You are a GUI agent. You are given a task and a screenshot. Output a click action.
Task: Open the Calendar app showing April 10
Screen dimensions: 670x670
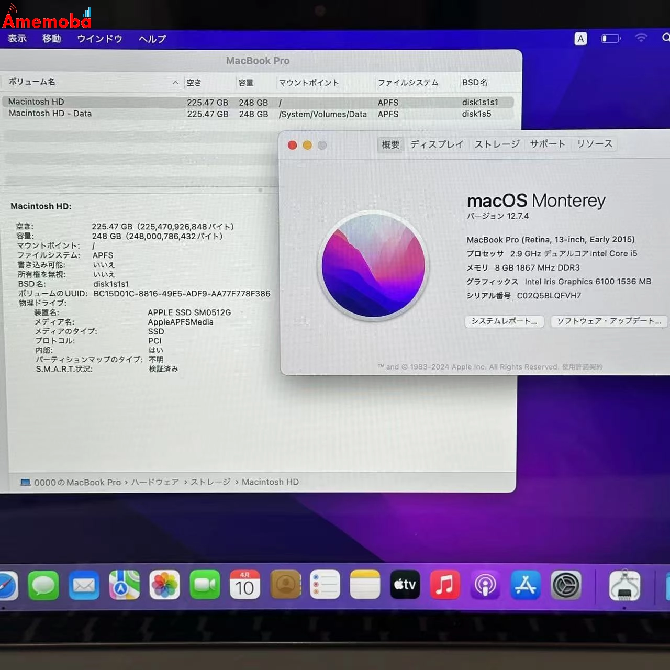click(x=244, y=585)
